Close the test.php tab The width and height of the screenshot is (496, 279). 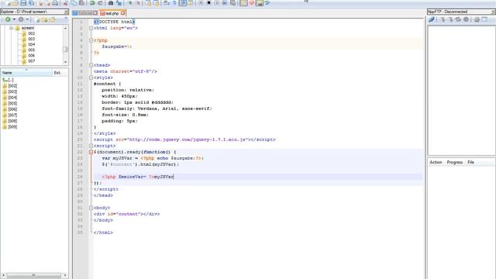(x=122, y=13)
